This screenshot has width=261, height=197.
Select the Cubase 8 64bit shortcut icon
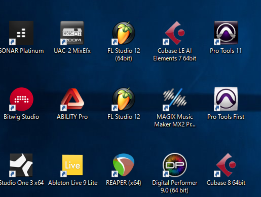[226, 165]
